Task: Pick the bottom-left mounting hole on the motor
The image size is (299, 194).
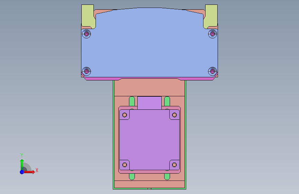Action: pos(124,165)
